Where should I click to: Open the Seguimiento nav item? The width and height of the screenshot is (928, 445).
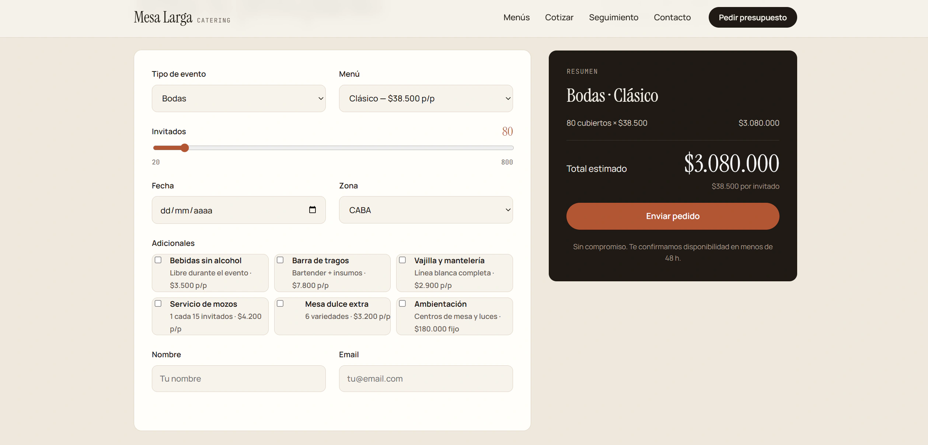click(613, 17)
